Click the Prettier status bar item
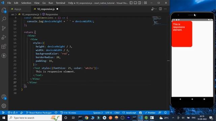 click(x=150, y=113)
